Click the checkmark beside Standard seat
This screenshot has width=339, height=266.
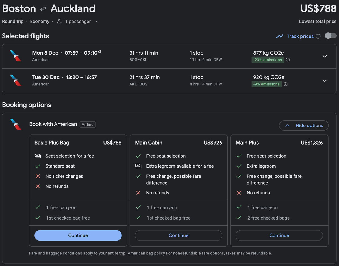pyautogui.click(x=38, y=166)
